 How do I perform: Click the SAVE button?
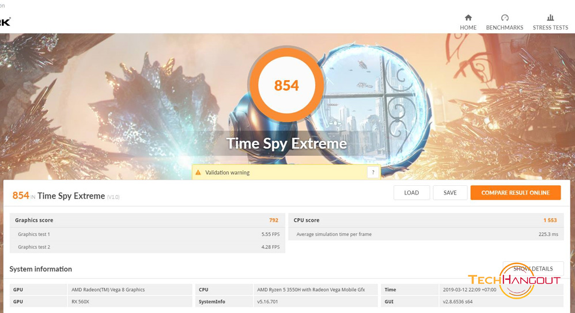point(450,193)
